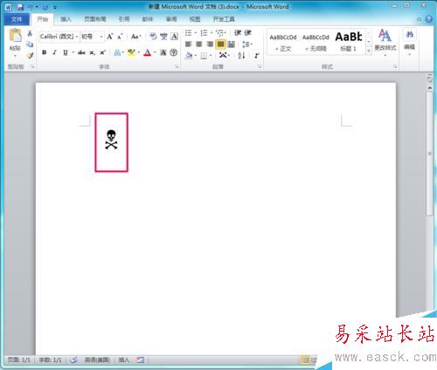The width and height of the screenshot is (437, 370).
Task: Click the Sort A-Z icon
Action: click(241, 55)
